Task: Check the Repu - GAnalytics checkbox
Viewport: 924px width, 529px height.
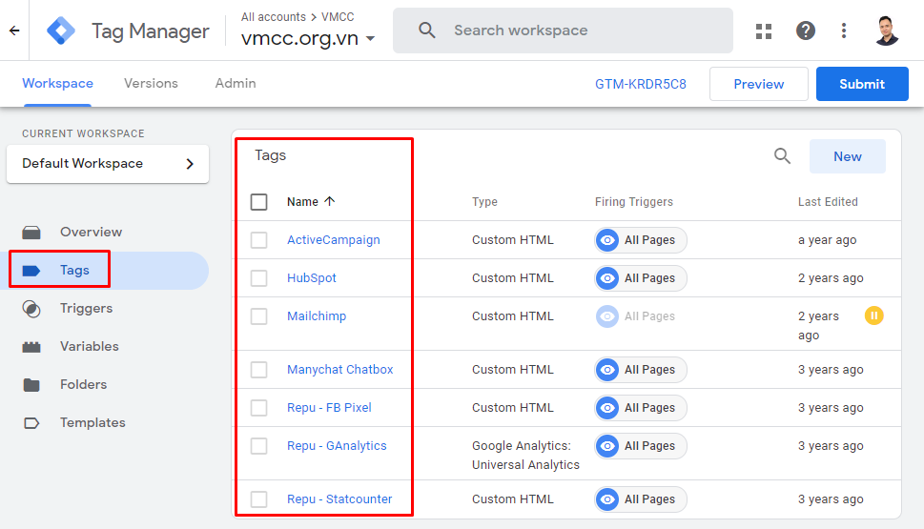Action: tap(258, 446)
